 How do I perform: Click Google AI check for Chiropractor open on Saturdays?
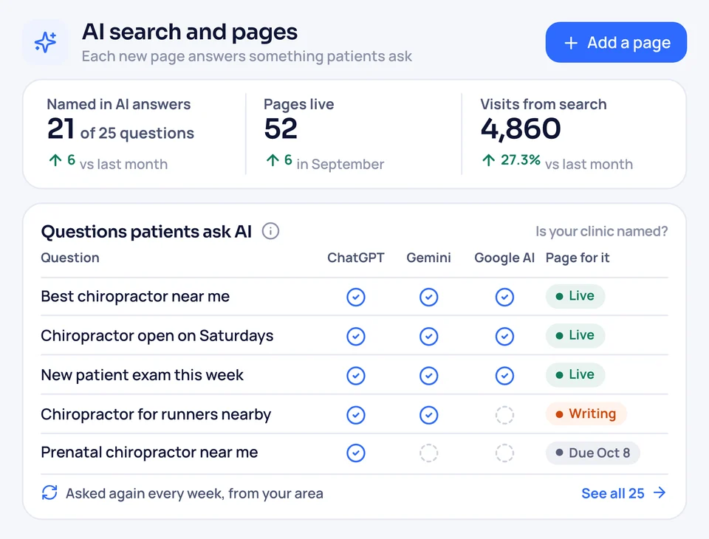coord(504,337)
